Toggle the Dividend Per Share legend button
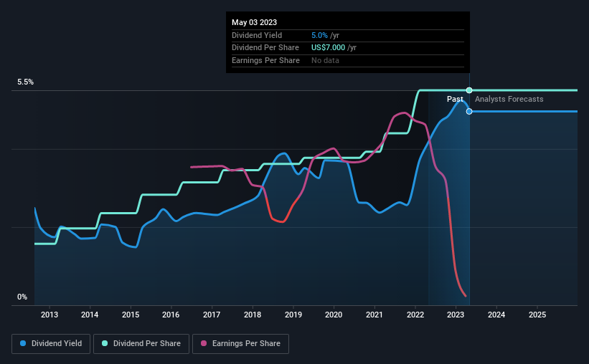This screenshot has height=364, width=589. [x=141, y=344]
